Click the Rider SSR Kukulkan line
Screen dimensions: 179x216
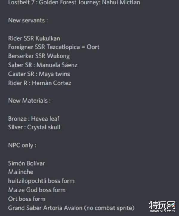point(34,38)
